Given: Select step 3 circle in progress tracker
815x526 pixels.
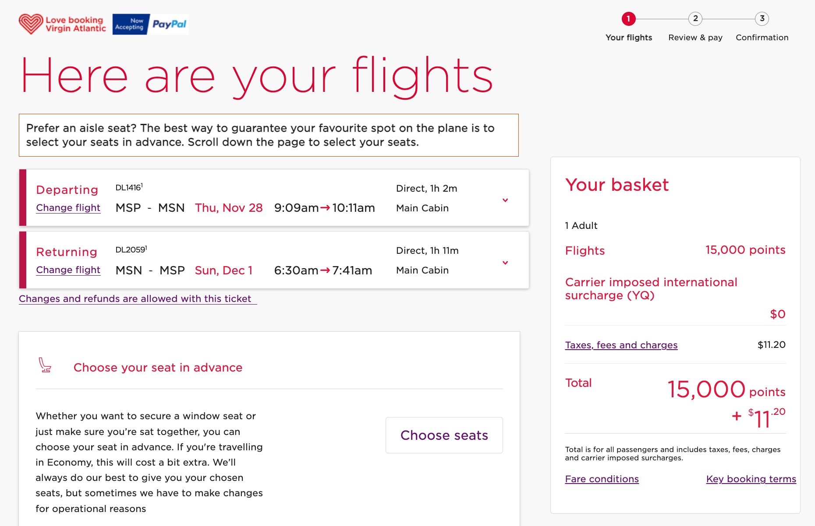Looking at the screenshot, I should [762, 19].
